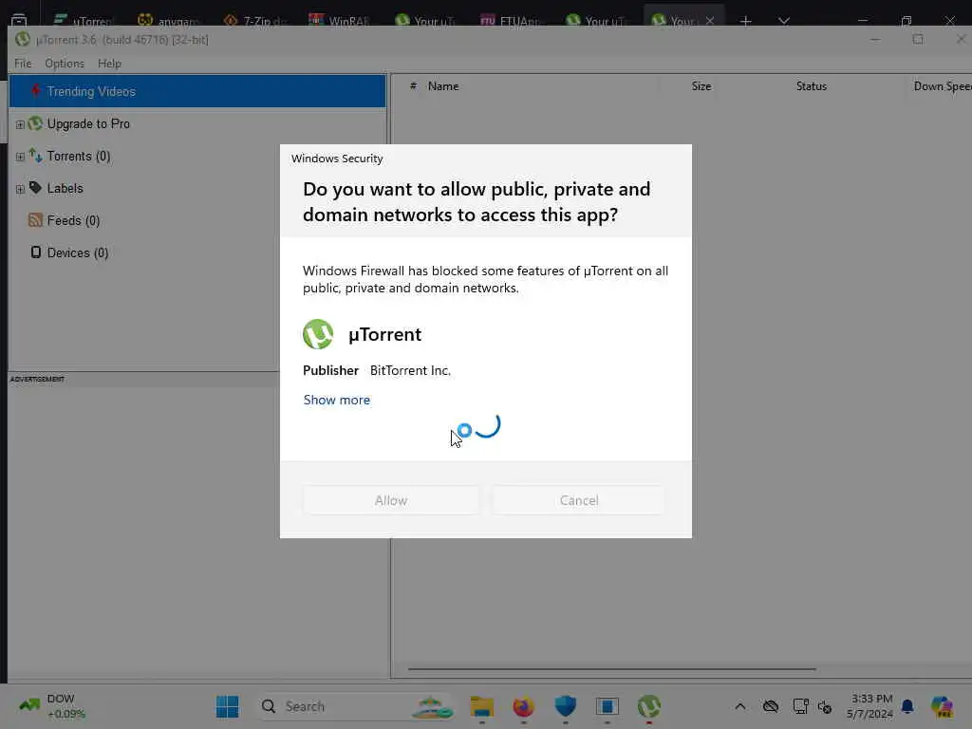Viewport: 972px width, 729px height.
Task: Click the cloud offline tray icon
Action: 771,706
